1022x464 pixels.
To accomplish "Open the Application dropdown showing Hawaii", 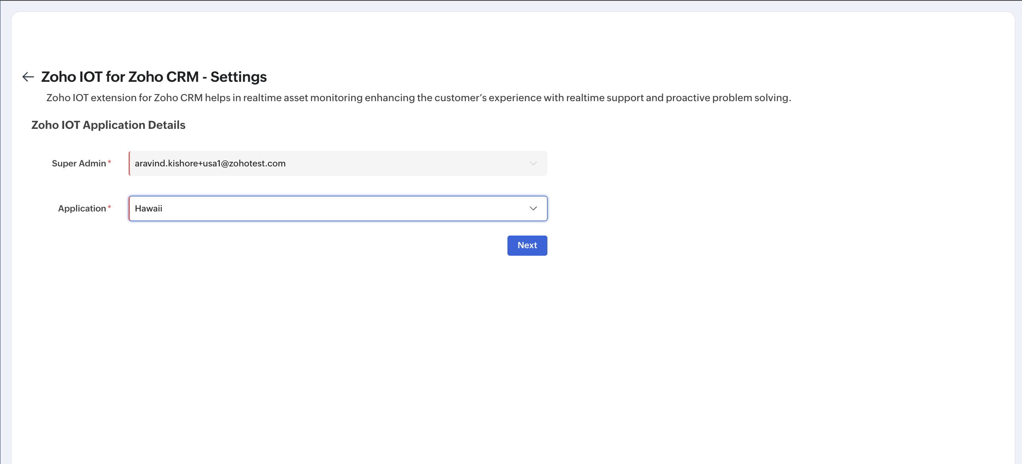I will coord(338,208).
